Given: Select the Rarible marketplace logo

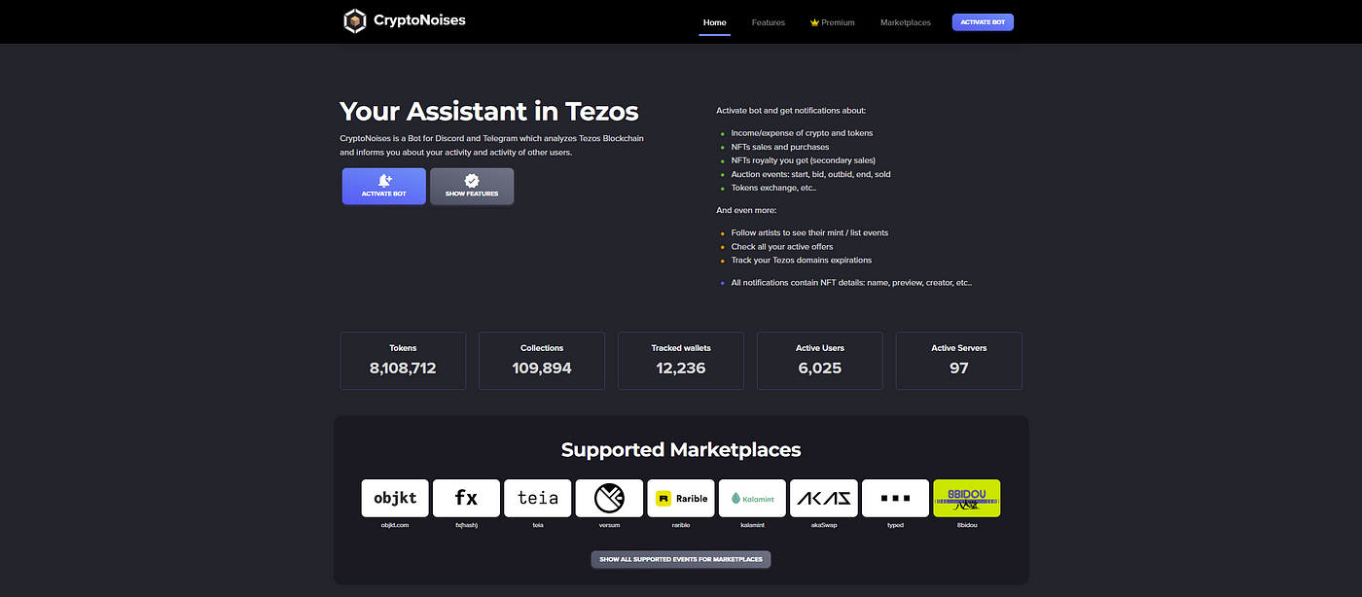Looking at the screenshot, I should (681, 498).
